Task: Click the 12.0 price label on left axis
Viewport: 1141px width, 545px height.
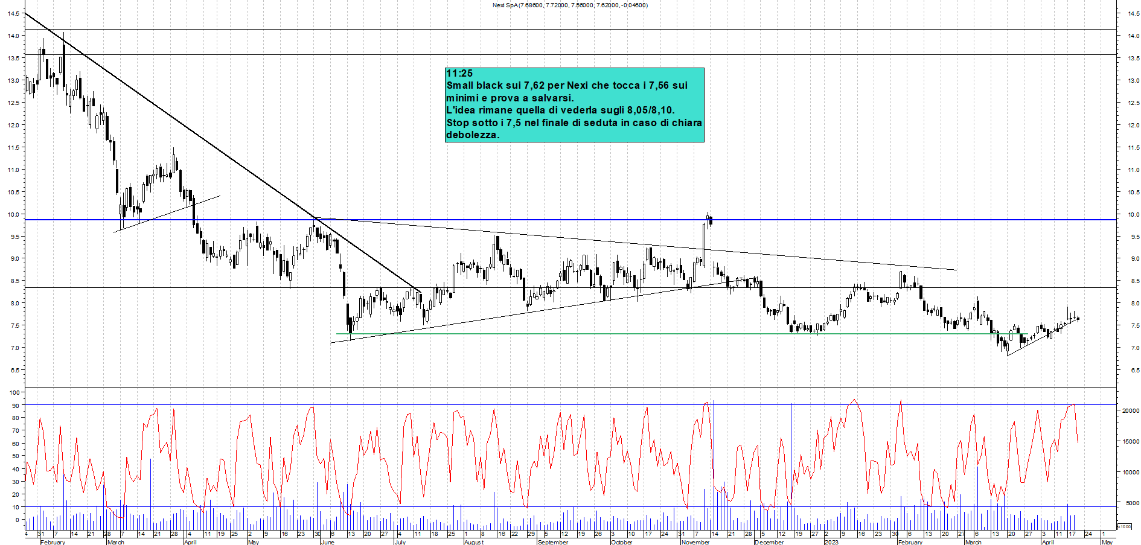Action: tap(13, 126)
